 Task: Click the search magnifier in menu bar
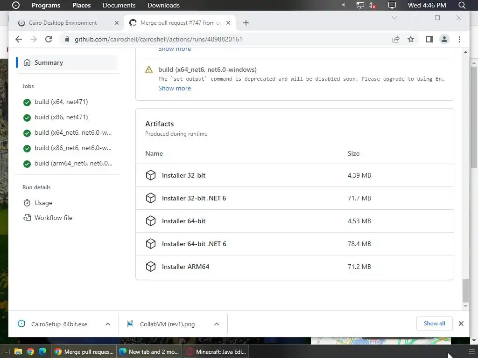pos(462,5)
